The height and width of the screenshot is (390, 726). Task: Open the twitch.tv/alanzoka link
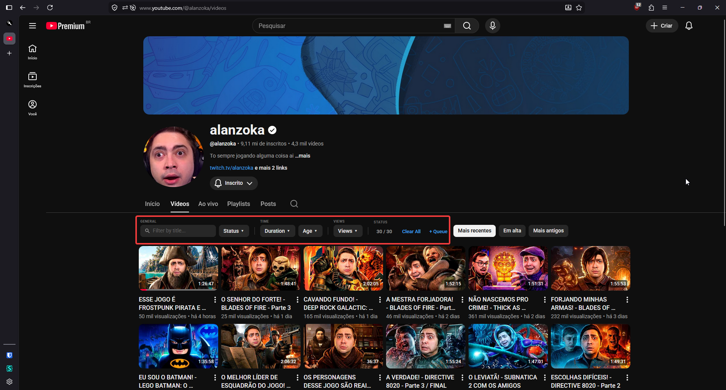pos(231,168)
